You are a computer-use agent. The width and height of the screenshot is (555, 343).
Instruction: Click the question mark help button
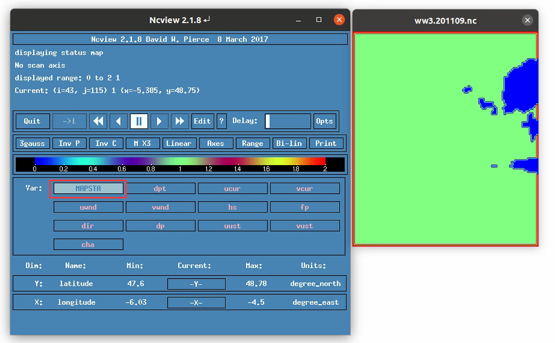tap(221, 121)
